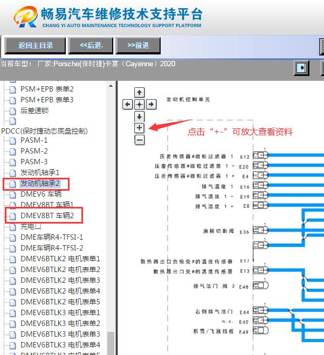
Task: Open DMEV6BTLK2 电机表单4
Action: tap(60, 291)
